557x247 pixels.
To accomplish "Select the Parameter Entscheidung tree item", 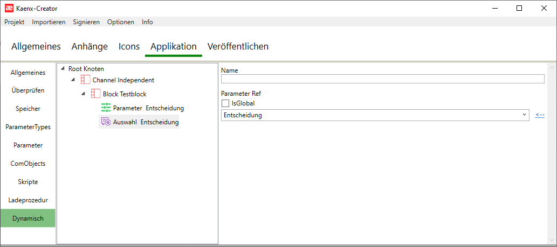I will pyautogui.click(x=148, y=108).
